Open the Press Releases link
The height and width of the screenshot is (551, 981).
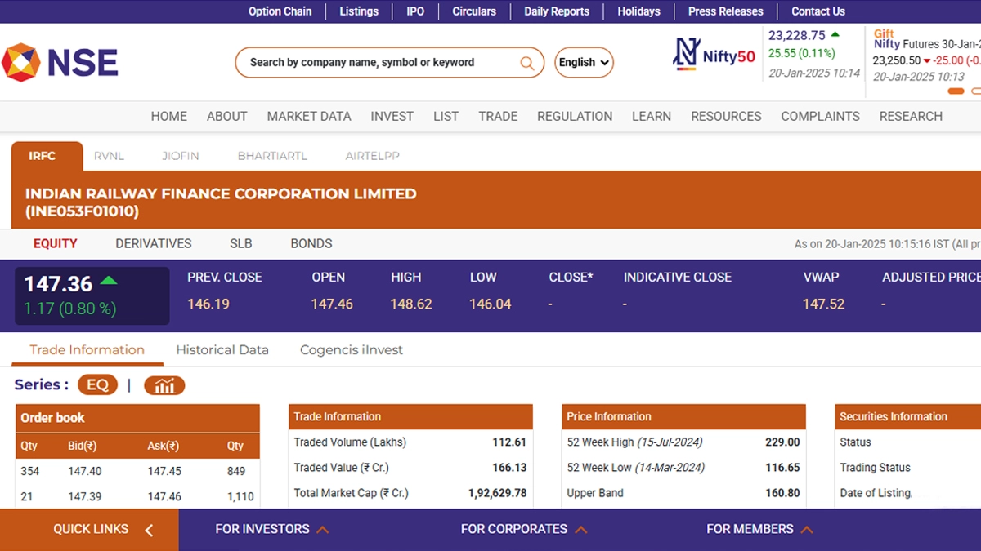(725, 11)
